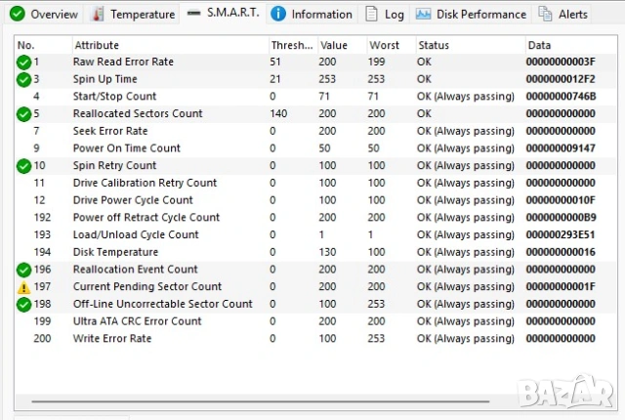Select the Load/Unload Cycle Count row
Screen dimensions: 625x420
[x=136, y=234]
